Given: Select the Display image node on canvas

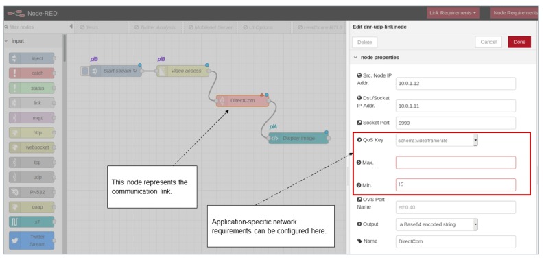Looking at the screenshot, I should pos(298,138).
